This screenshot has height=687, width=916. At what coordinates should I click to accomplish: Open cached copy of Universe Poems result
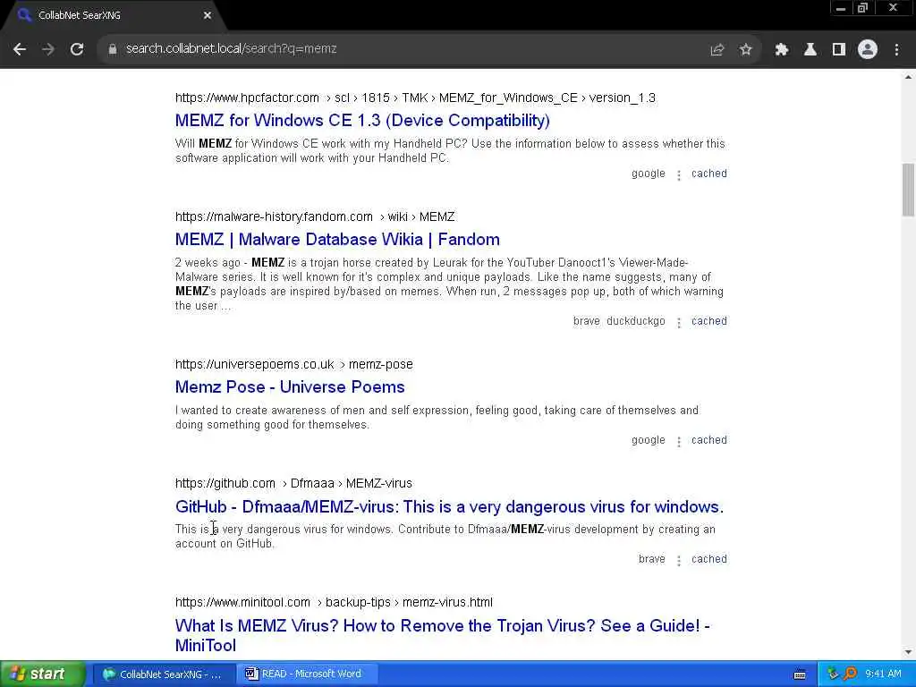[709, 440]
